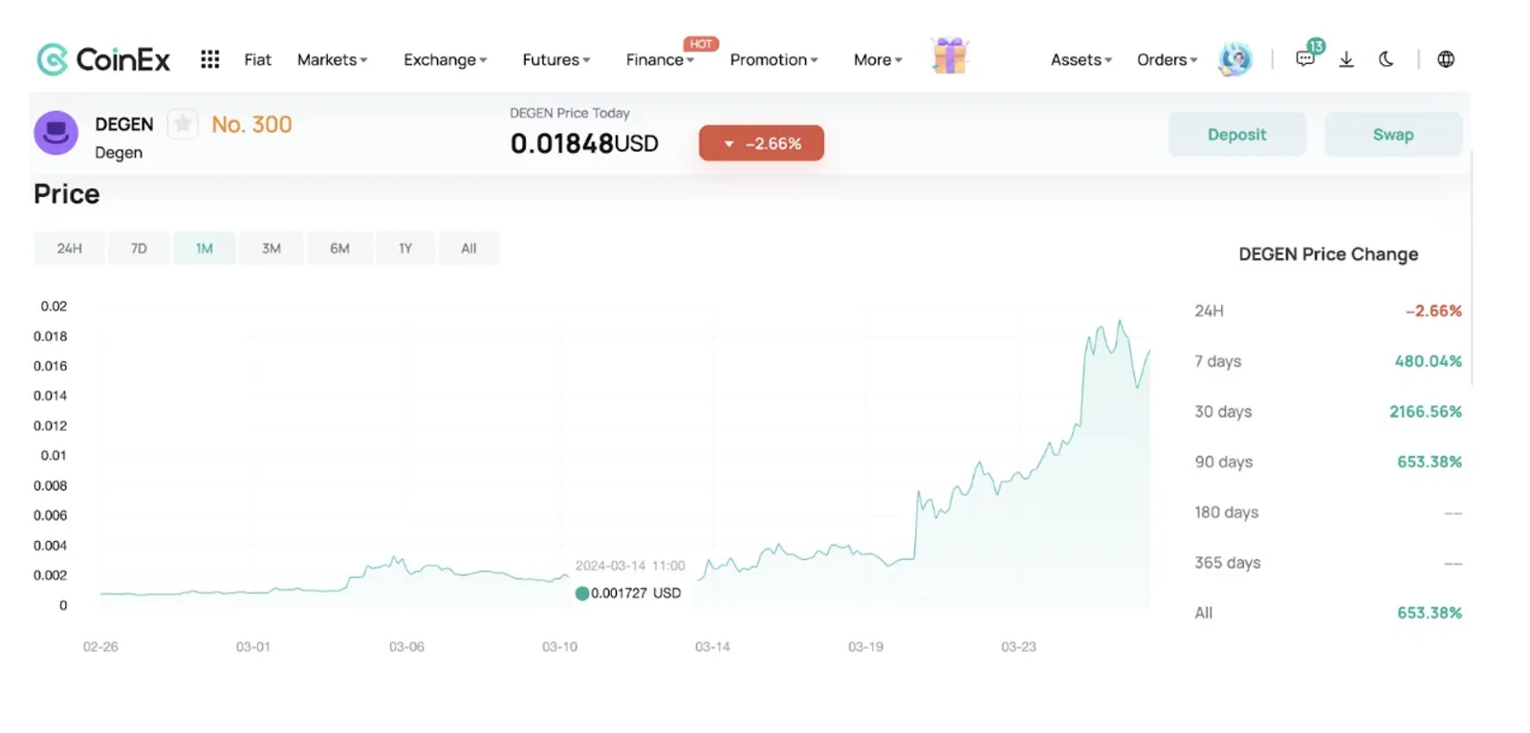This screenshot has width=1530, height=733.
Task: Expand the Futures dropdown
Action: pos(556,59)
